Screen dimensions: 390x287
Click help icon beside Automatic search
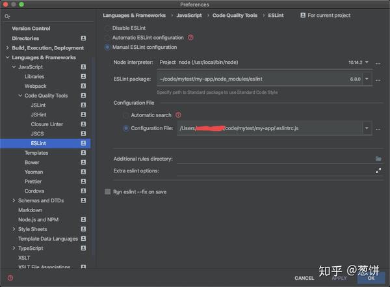coord(178,115)
